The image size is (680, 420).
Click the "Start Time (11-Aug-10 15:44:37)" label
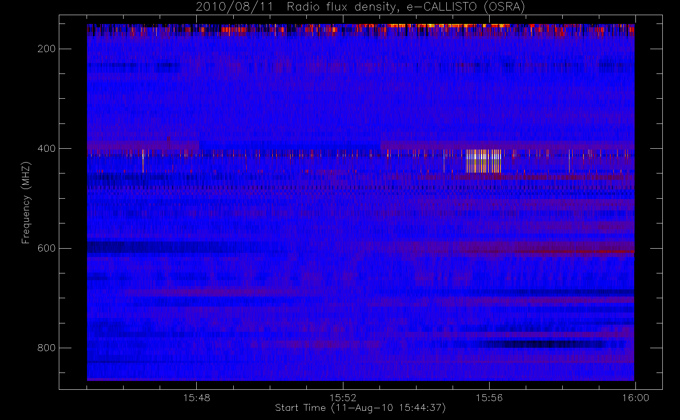pos(360,408)
